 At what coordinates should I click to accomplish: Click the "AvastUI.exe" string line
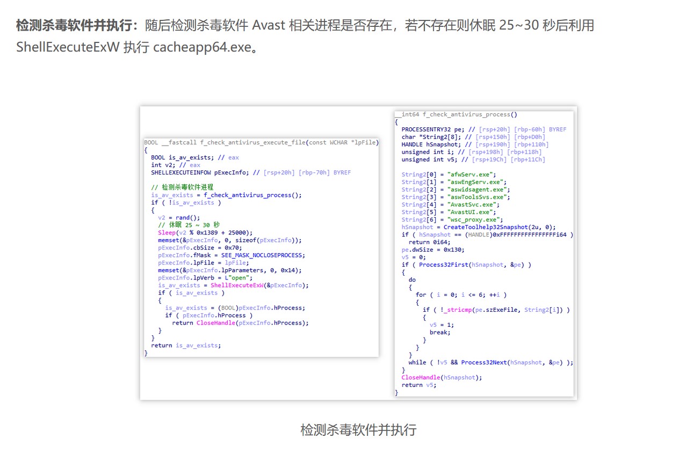pos(449,212)
